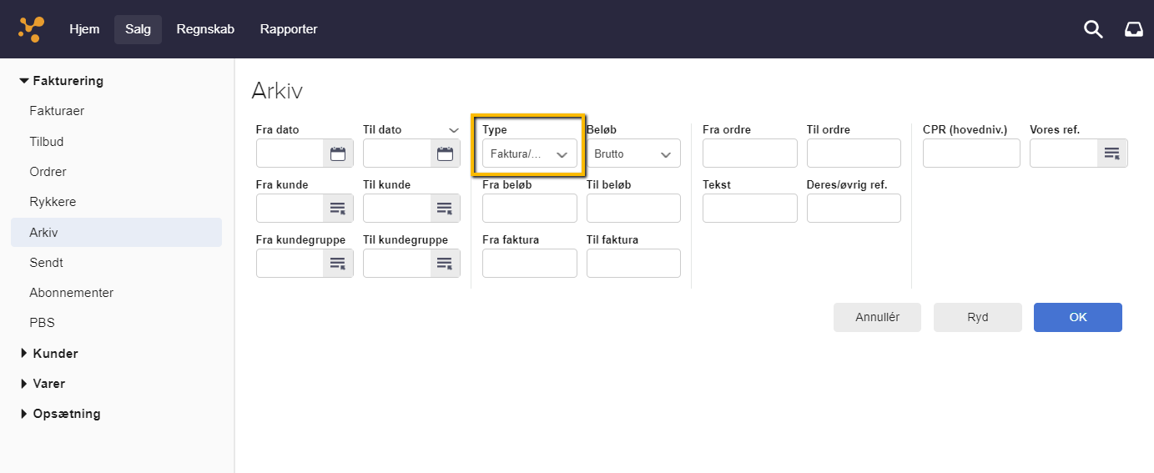Open the Beløb dropdown set to Brutto

633,154
